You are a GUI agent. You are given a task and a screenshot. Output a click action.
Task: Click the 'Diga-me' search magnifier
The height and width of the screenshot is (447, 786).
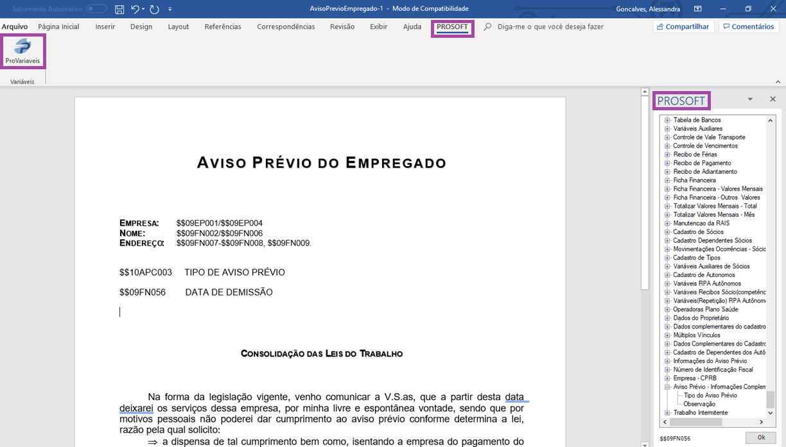(x=486, y=26)
